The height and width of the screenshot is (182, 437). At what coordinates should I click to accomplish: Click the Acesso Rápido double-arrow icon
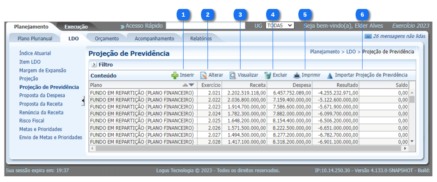coord(122,26)
